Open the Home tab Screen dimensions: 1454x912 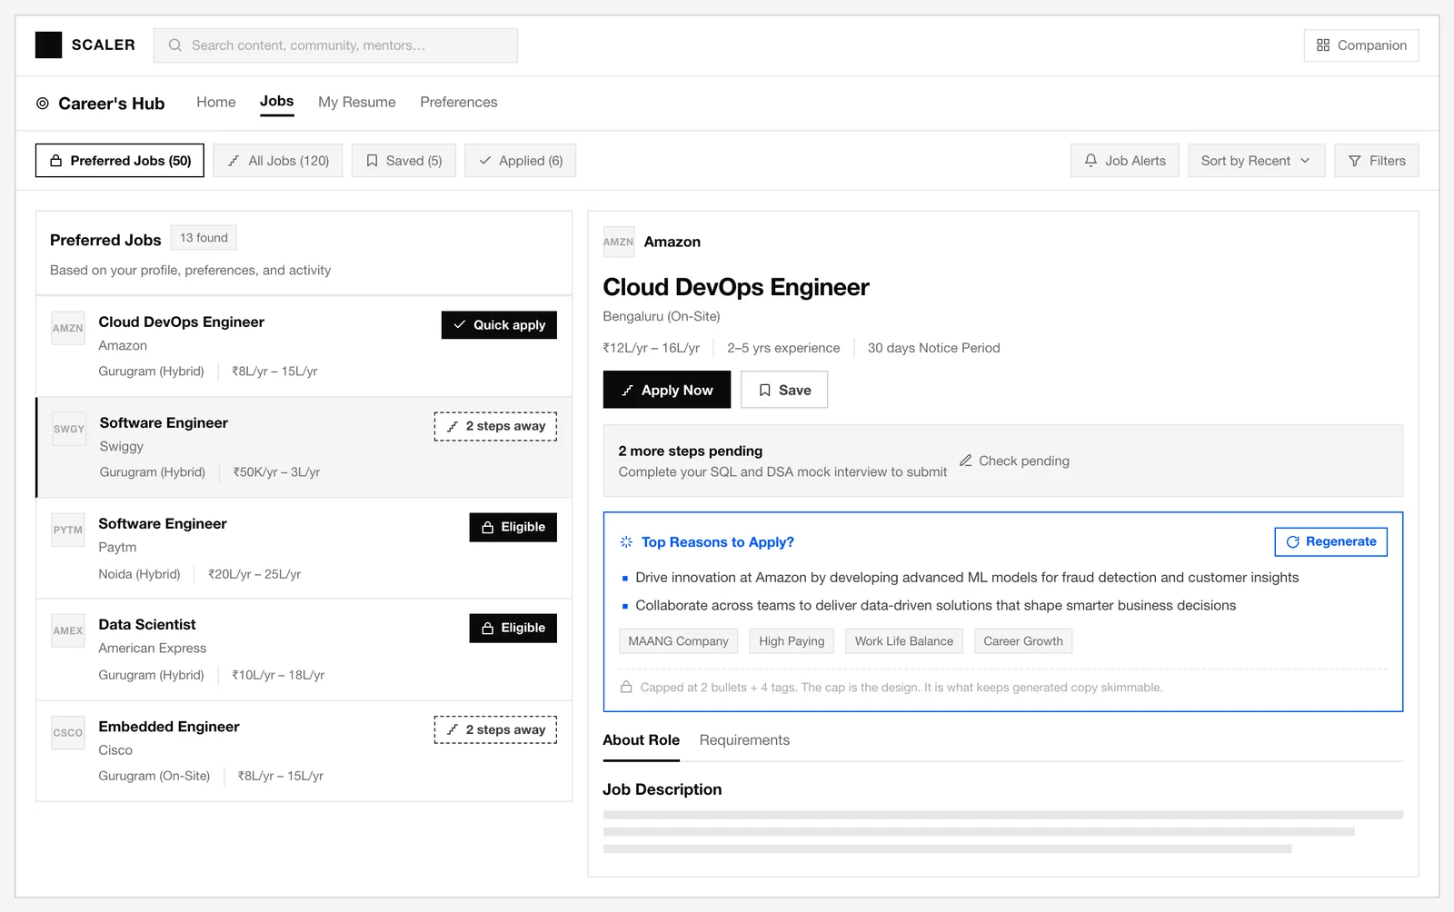(x=216, y=103)
